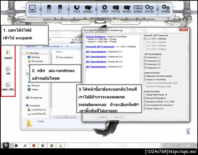Open the Microsoft .NET Framework link
This screenshot has height=155, width=198.
click(x=100, y=47)
